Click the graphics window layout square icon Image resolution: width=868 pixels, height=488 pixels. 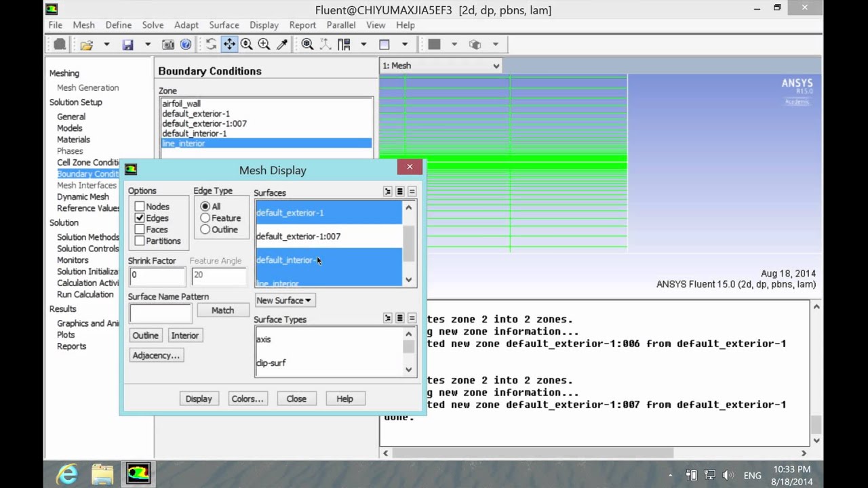coord(384,45)
